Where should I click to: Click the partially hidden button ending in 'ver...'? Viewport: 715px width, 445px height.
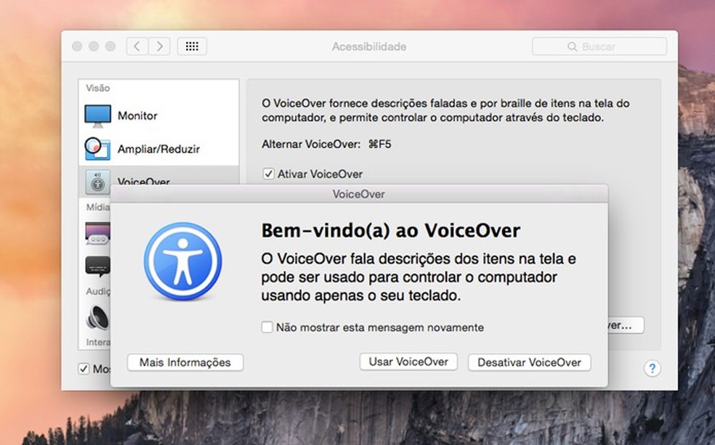[626, 325]
